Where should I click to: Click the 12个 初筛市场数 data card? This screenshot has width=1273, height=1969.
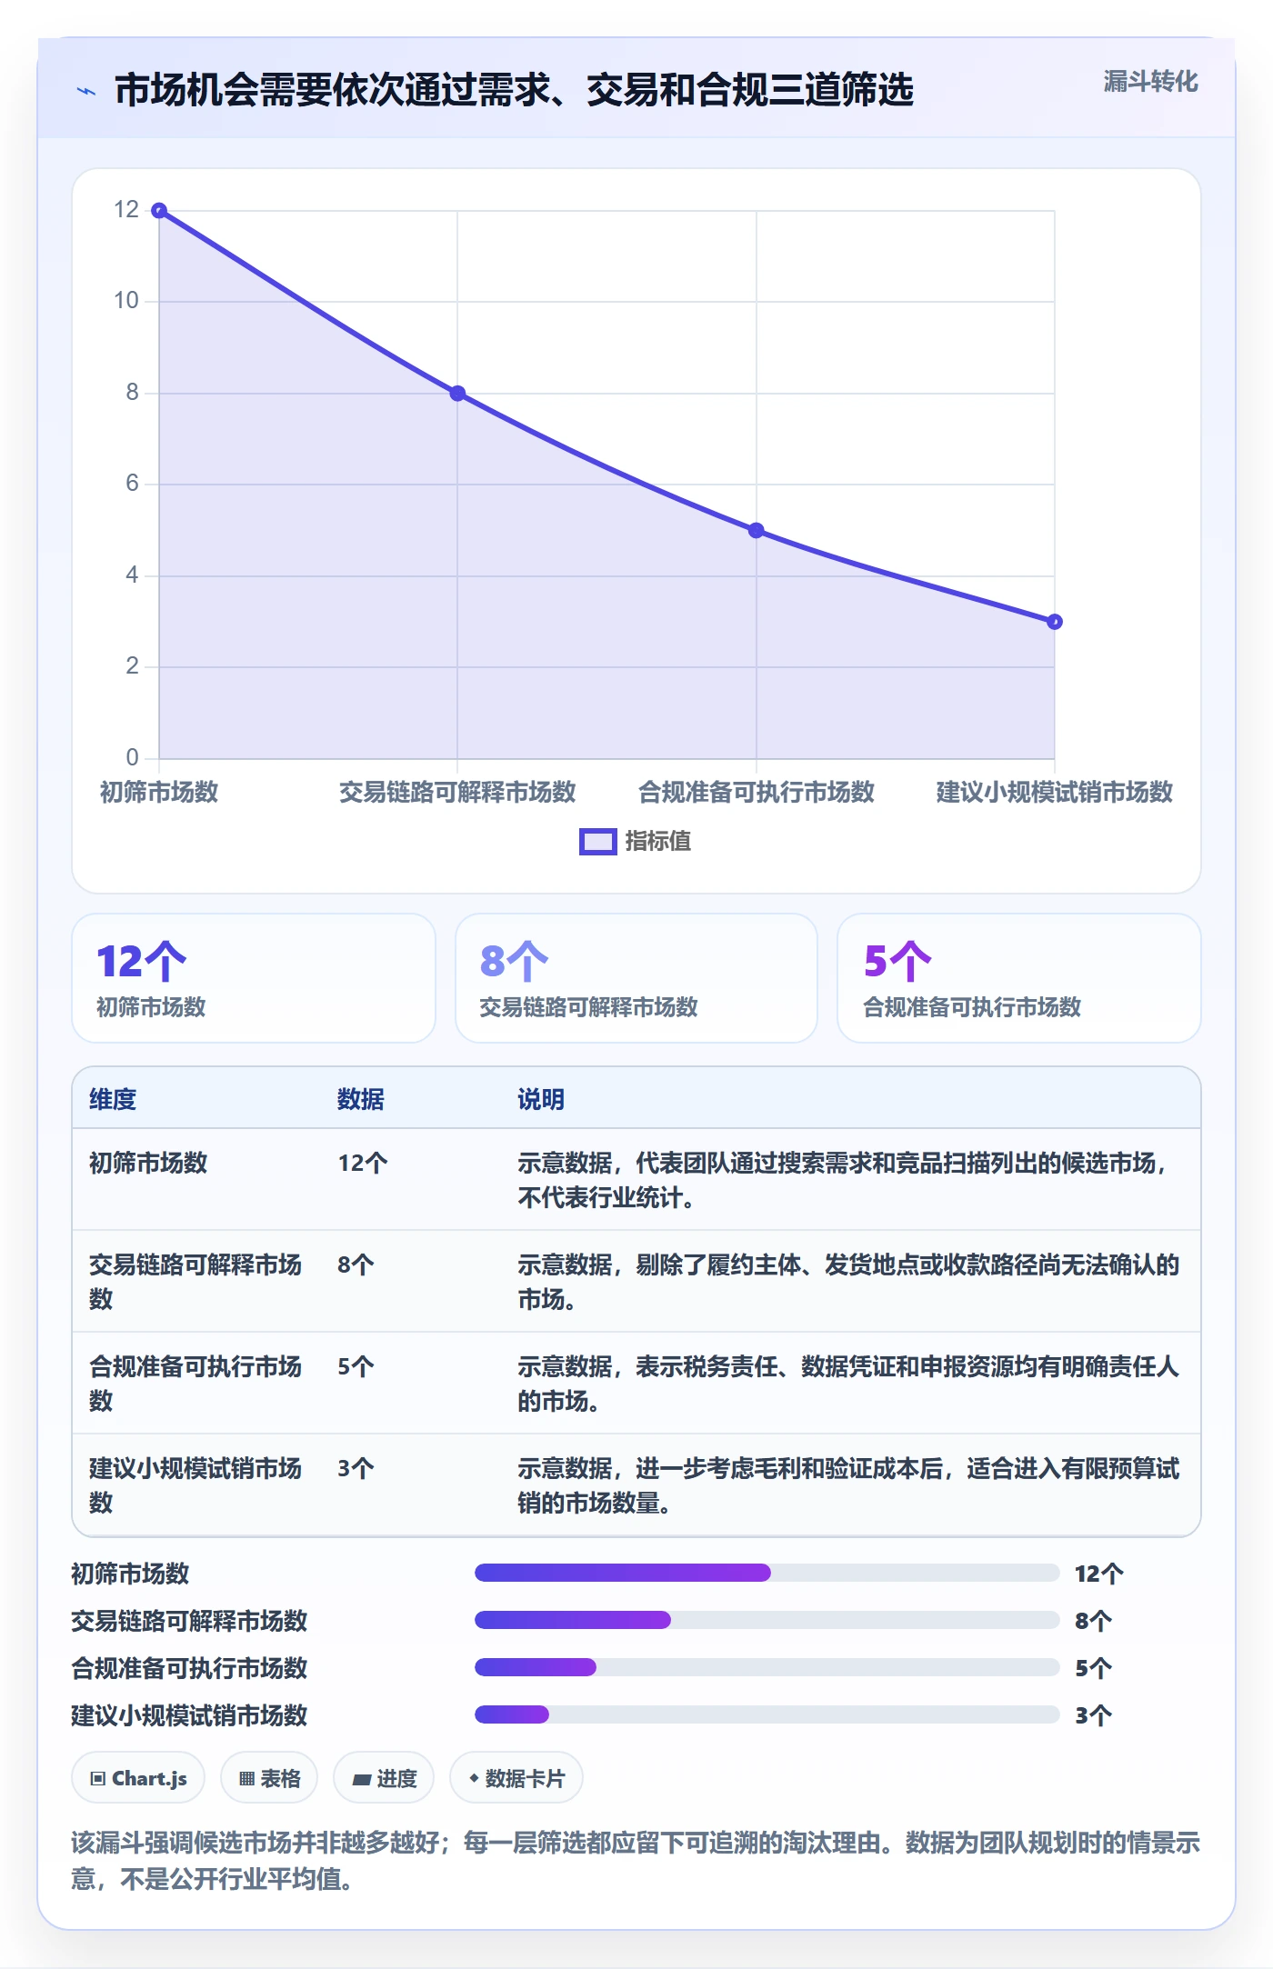tap(254, 978)
